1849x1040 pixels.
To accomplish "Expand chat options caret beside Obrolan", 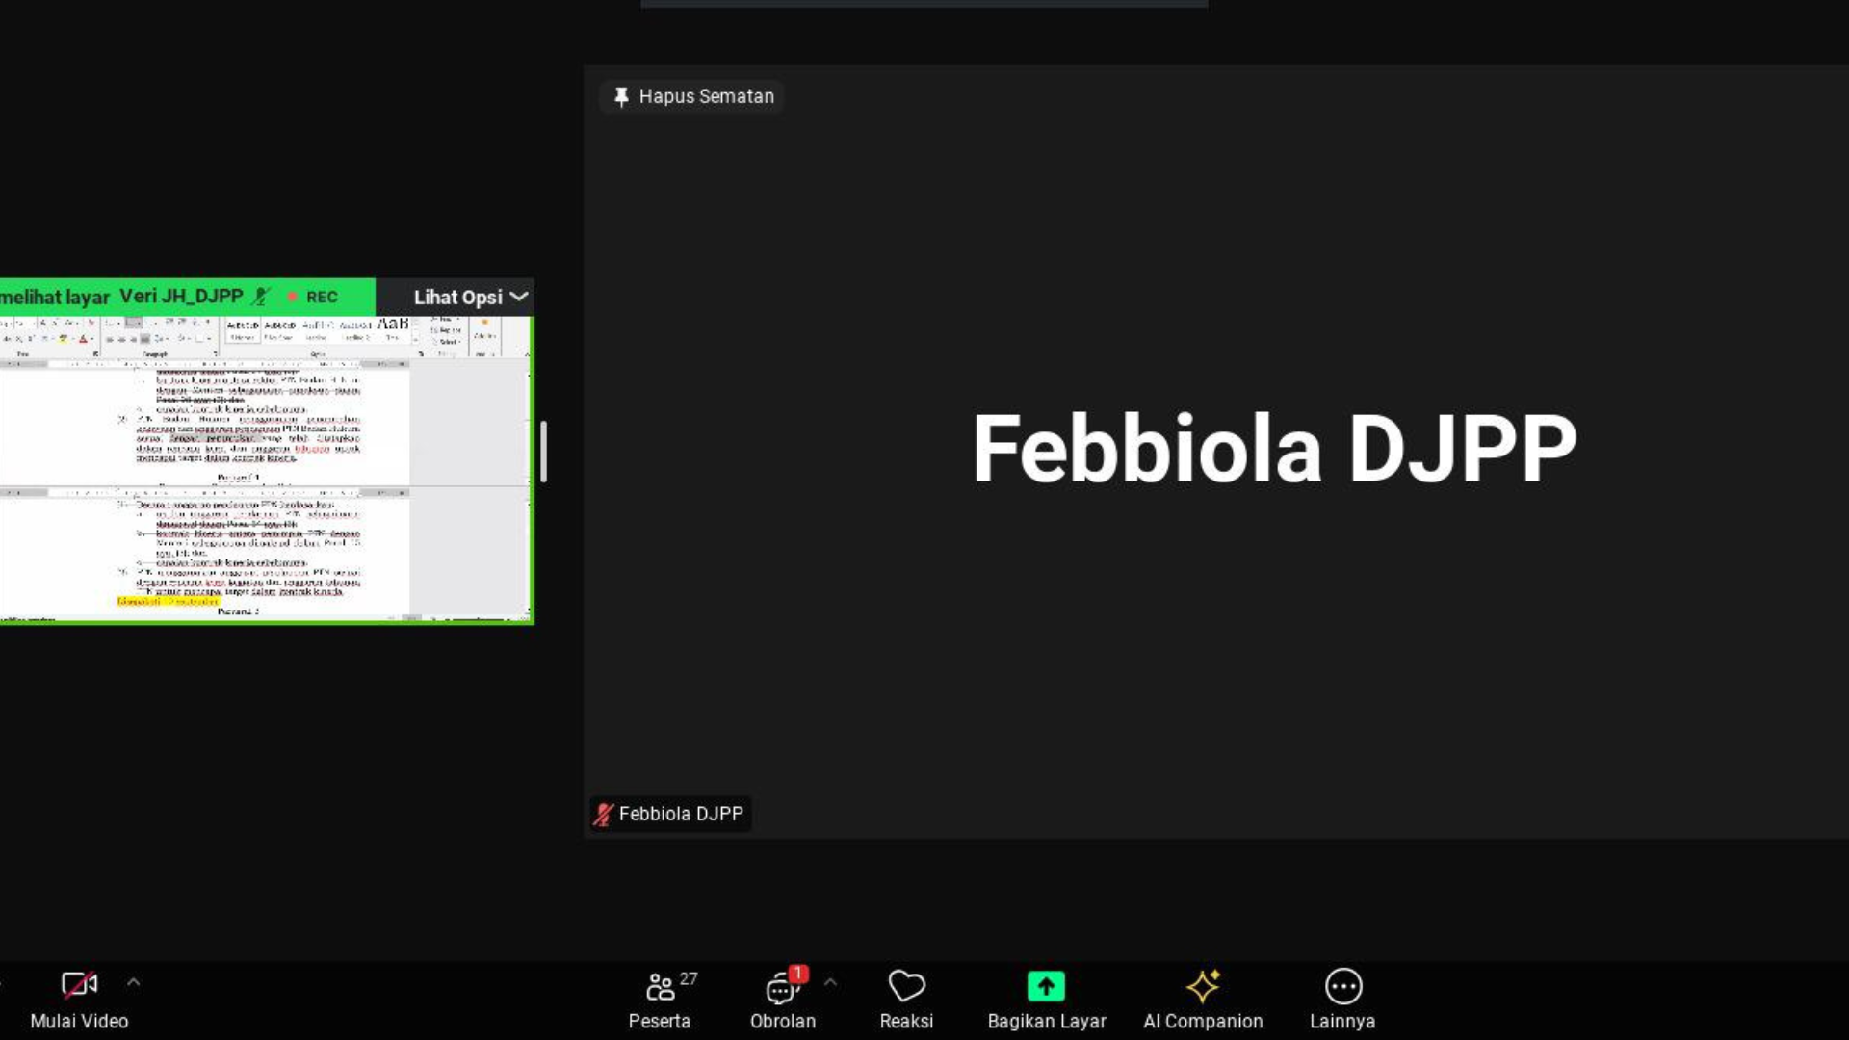I will (x=830, y=983).
